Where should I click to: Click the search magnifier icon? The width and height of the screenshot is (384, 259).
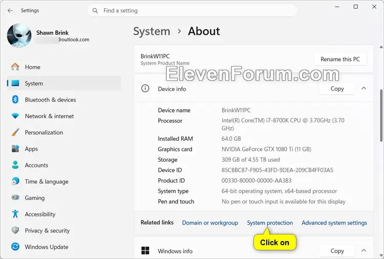tap(95, 11)
